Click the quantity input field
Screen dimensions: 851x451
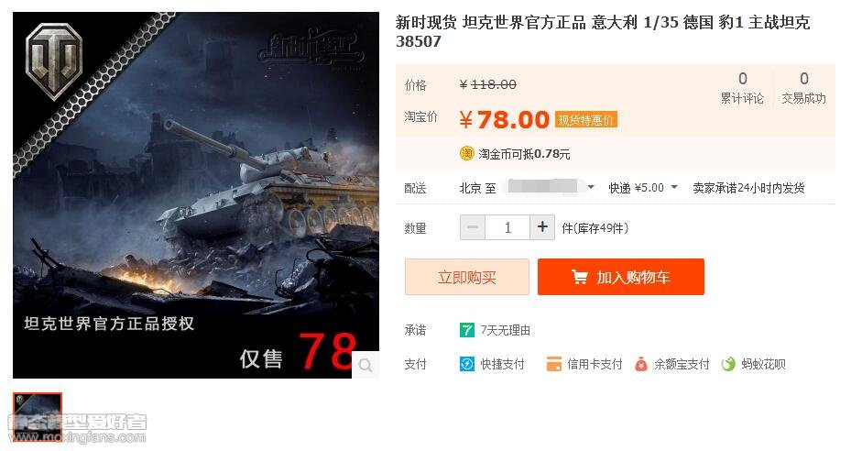tap(507, 227)
